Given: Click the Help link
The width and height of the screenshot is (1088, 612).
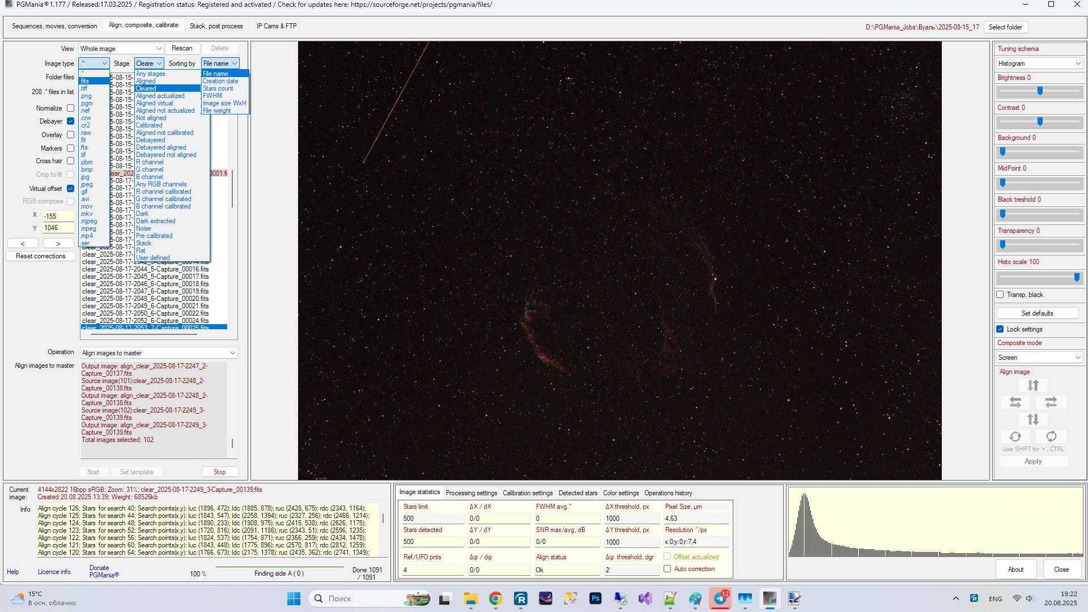Looking at the screenshot, I should [x=12, y=572].
